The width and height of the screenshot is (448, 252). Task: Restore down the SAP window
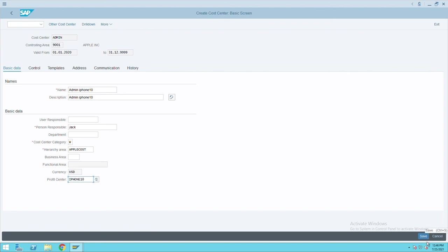(x=436, y=4)
